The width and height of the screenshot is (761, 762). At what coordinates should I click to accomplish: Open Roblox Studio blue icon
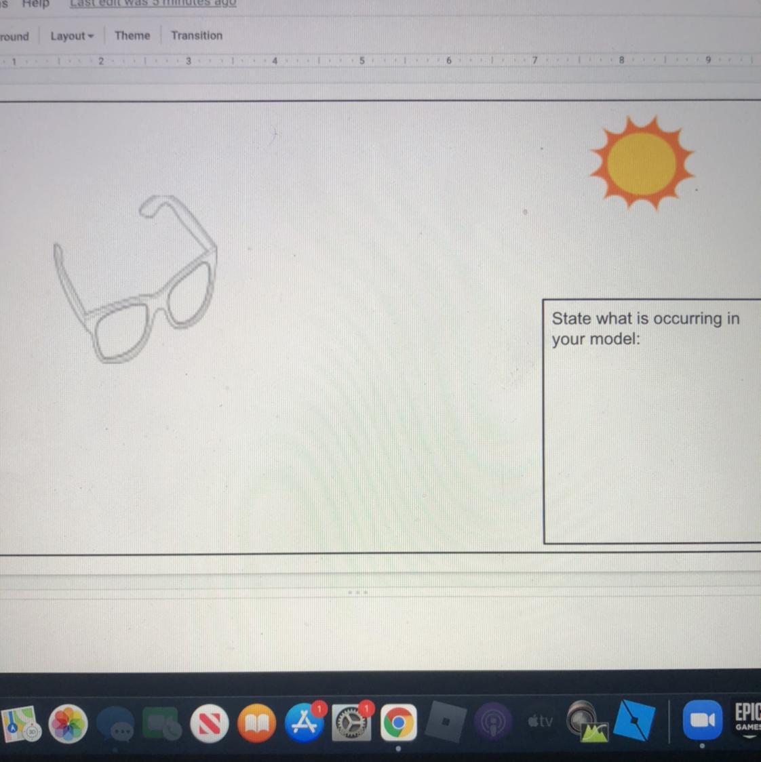point(634,720)
